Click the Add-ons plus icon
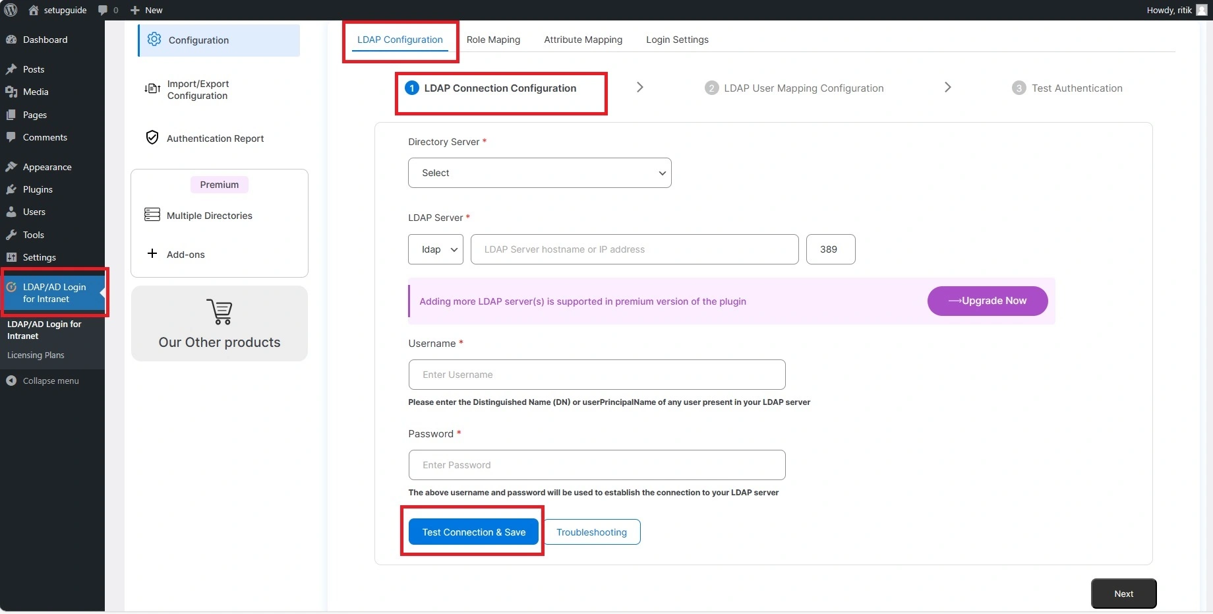 tap(152, 254)
